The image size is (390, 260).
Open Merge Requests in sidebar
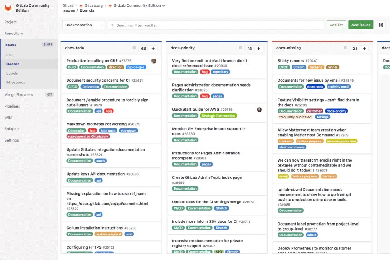(19, 95)
